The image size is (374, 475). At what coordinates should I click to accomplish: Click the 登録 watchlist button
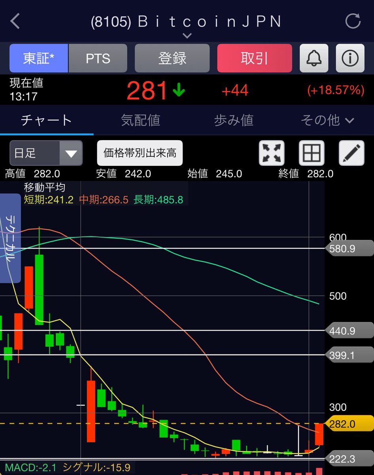pyautogui.click(x=172, y=58)
